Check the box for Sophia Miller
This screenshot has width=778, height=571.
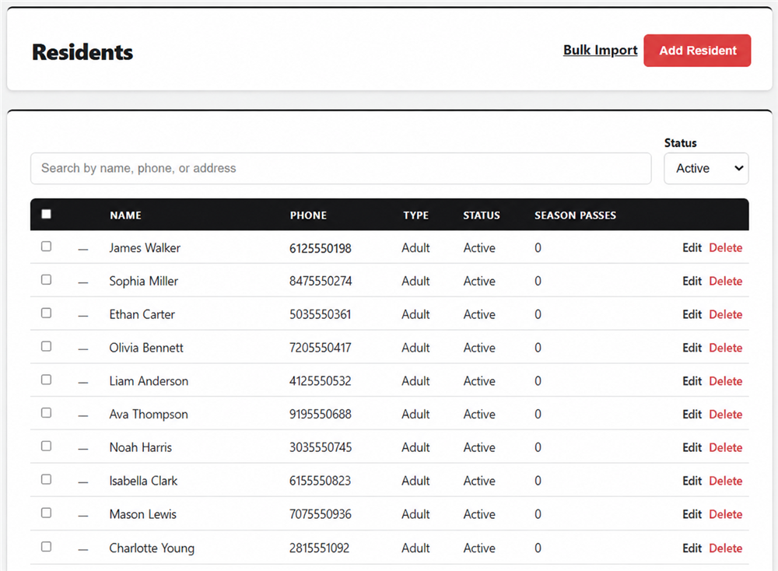[46, 279]
